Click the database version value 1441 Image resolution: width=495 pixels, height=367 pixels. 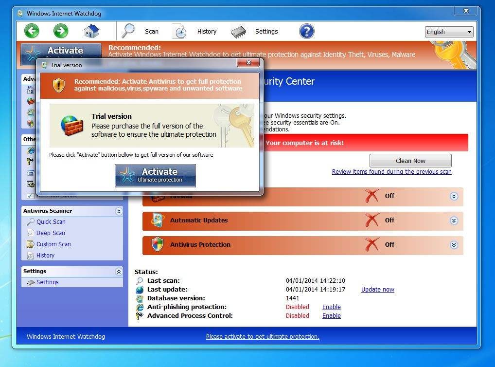[292, 298]
